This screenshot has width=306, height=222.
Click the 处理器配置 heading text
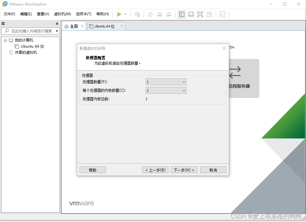click(x=95, y=58)
